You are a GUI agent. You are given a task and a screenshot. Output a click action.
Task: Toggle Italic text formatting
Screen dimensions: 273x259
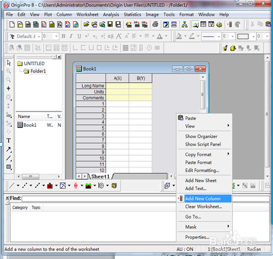coord(71,36)
